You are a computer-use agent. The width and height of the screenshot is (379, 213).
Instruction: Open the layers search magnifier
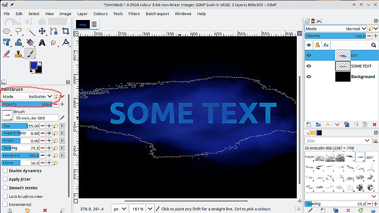pos(373,45)
